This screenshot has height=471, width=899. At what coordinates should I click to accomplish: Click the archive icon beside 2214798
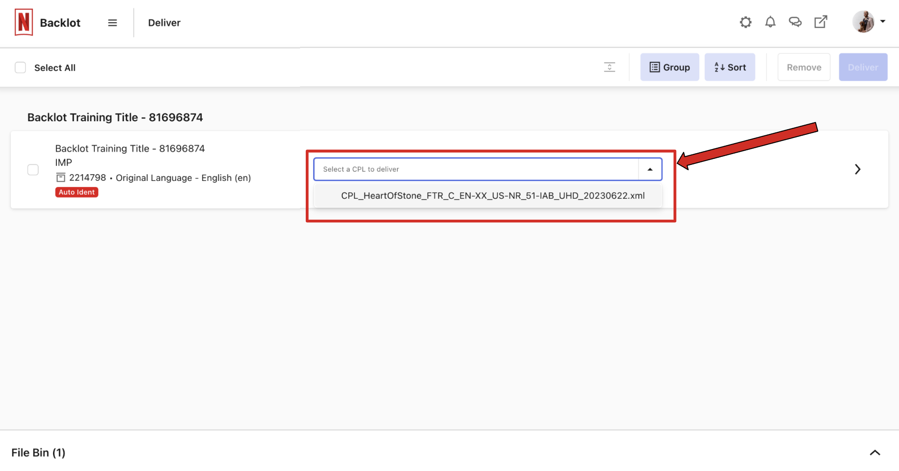tap(60, 178)
